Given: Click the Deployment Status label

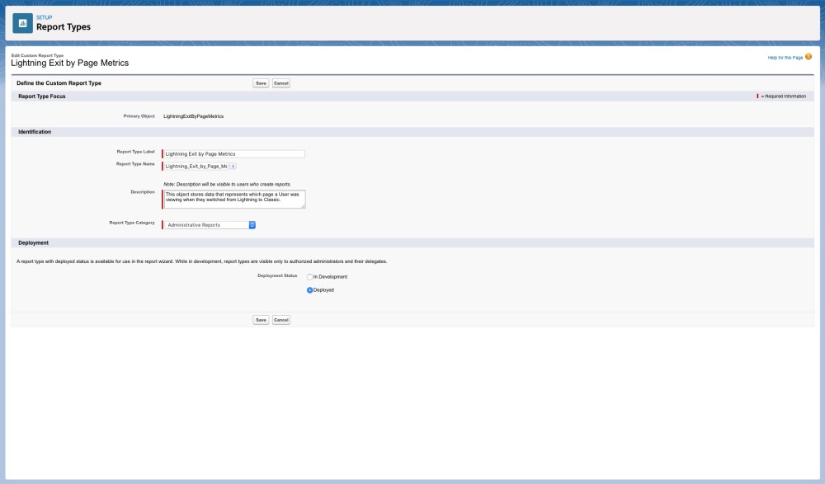Looking at the screenshot, I should coord(277,275).
